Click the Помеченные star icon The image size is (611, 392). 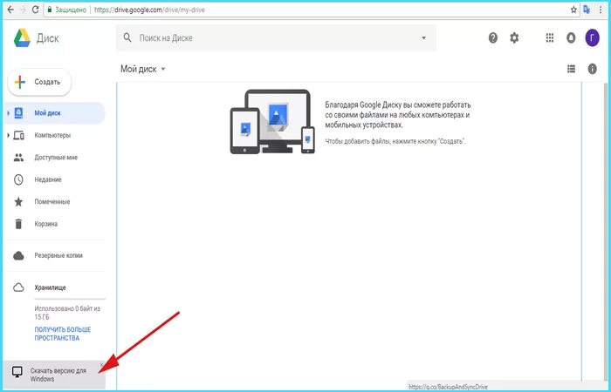(x=18, y=202)
